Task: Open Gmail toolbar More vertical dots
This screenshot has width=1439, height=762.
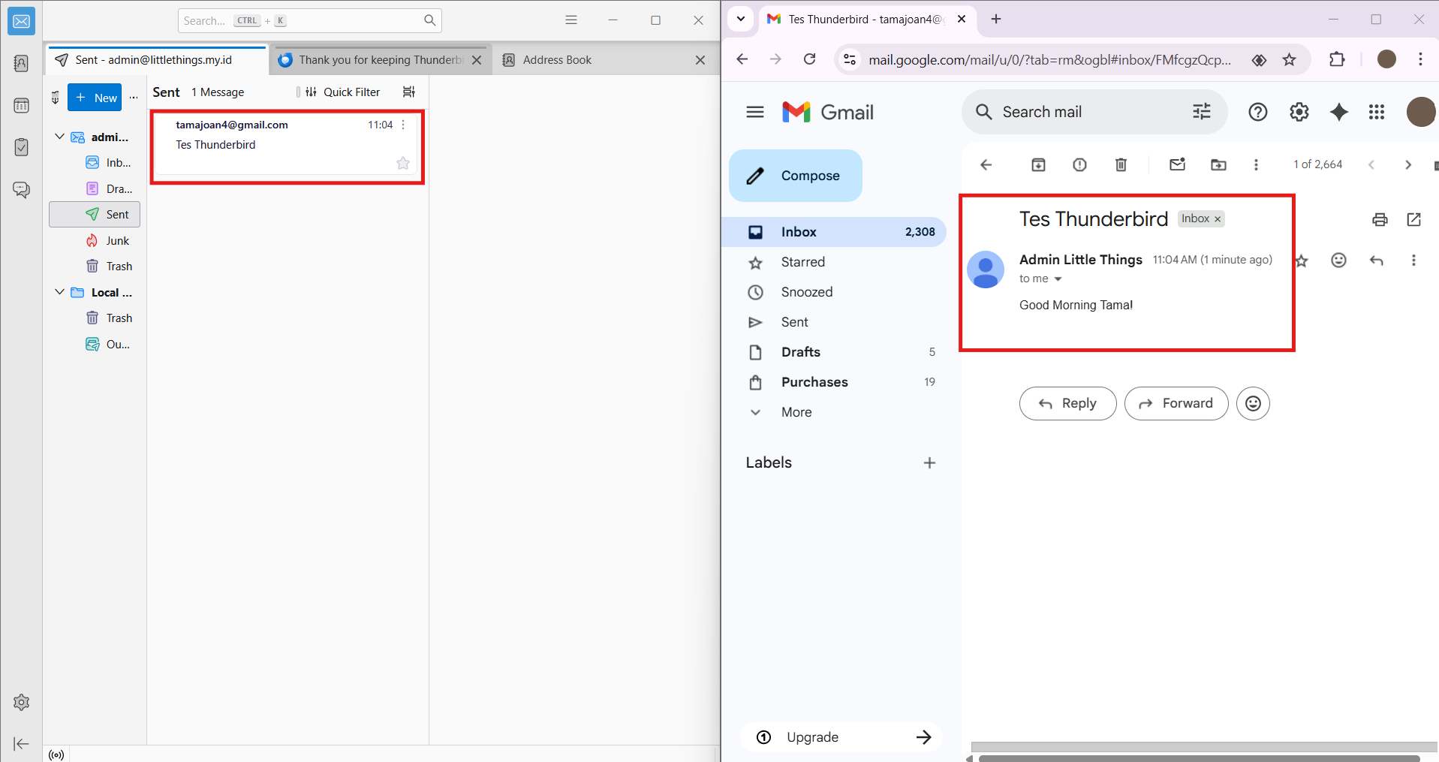Action: pyautogui.click(x=1256, y=164)
